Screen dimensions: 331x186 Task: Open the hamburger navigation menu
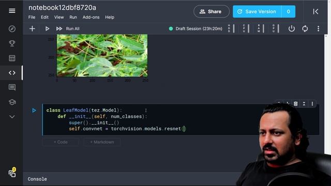12,11
